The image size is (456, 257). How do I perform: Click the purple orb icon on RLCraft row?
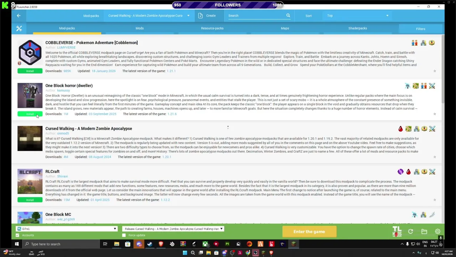coord(400,172)
